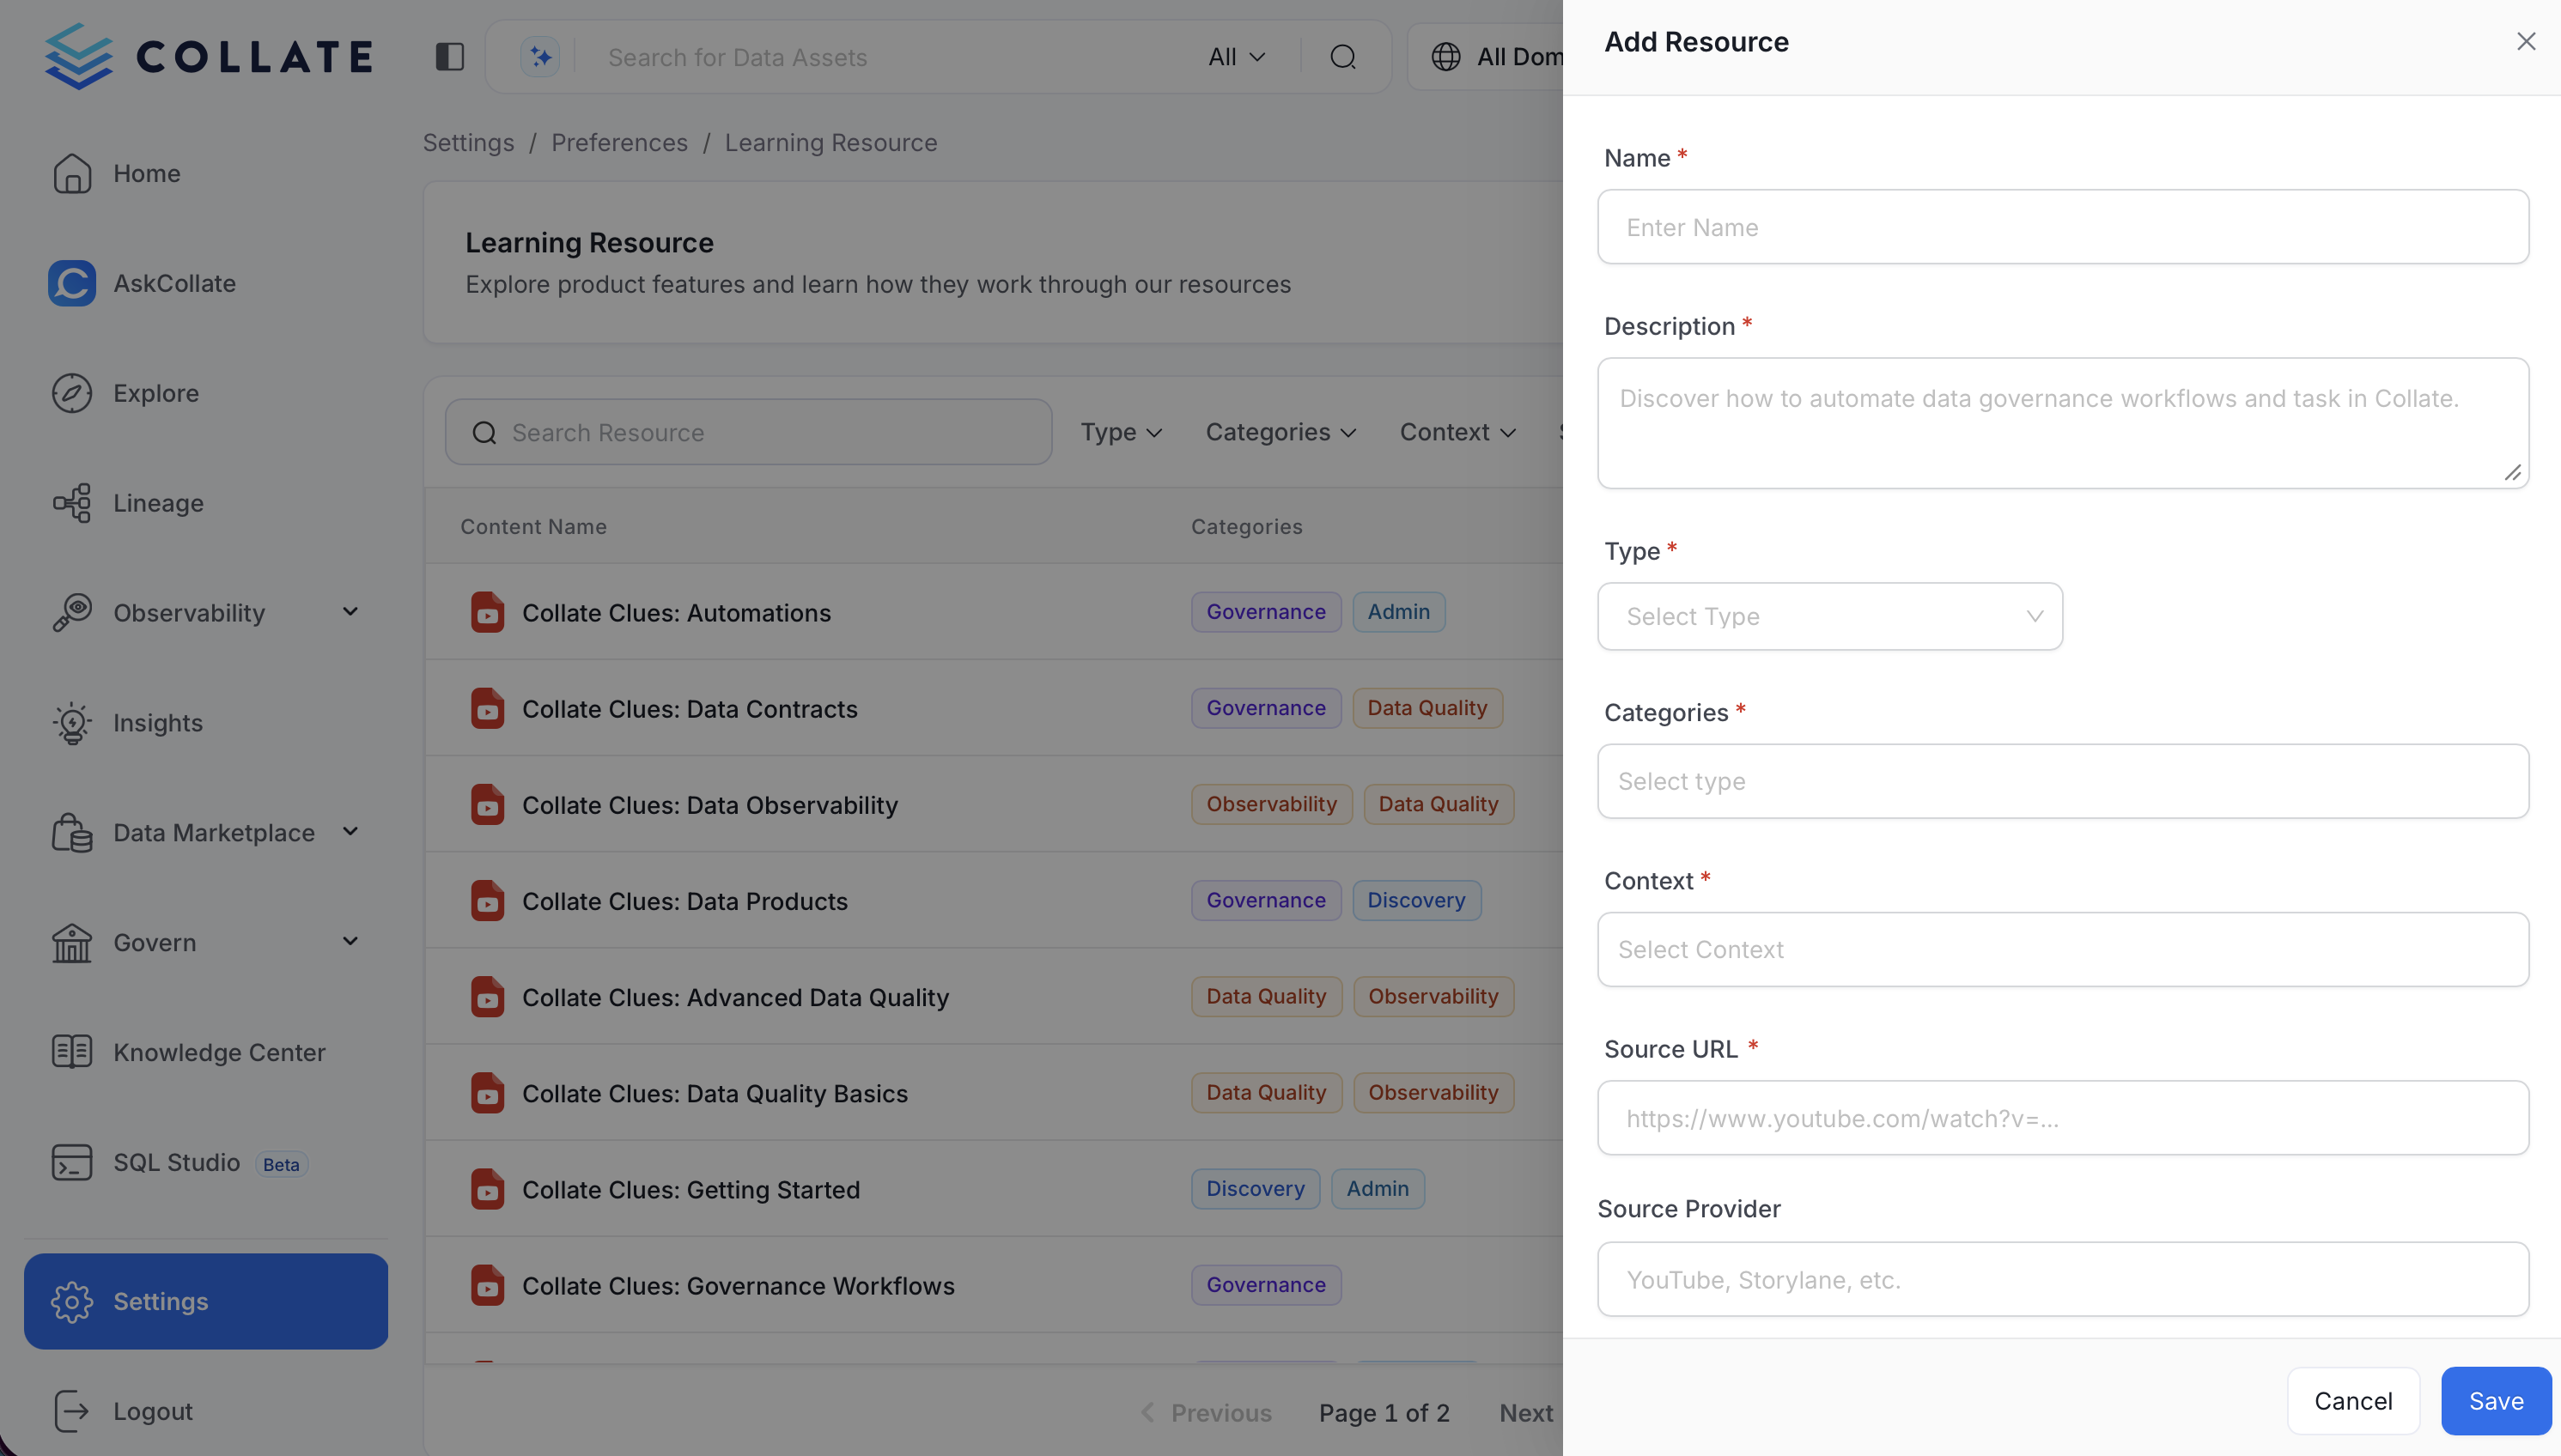Save the new resource

[x=2496, y=1401]
